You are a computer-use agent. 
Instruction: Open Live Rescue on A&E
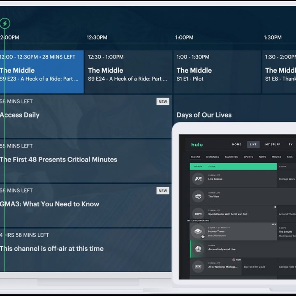pyautogui.click(x=234, y=178)
